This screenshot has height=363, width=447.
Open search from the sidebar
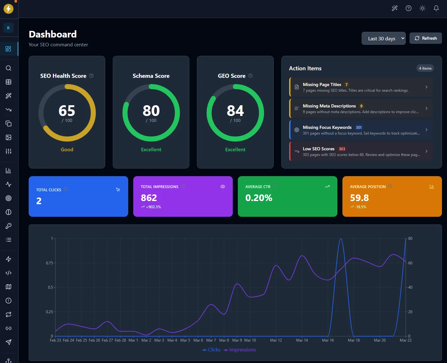click(x=9, y=68)
